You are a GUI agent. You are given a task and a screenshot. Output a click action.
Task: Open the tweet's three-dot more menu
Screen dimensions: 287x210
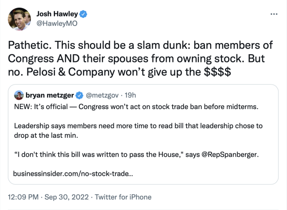(274, 14)
